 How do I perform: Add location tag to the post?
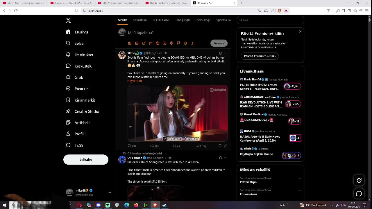point(171,43)
